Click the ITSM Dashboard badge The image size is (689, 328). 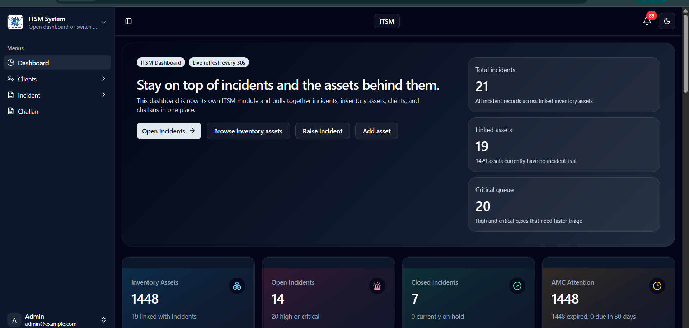(161, 62)
